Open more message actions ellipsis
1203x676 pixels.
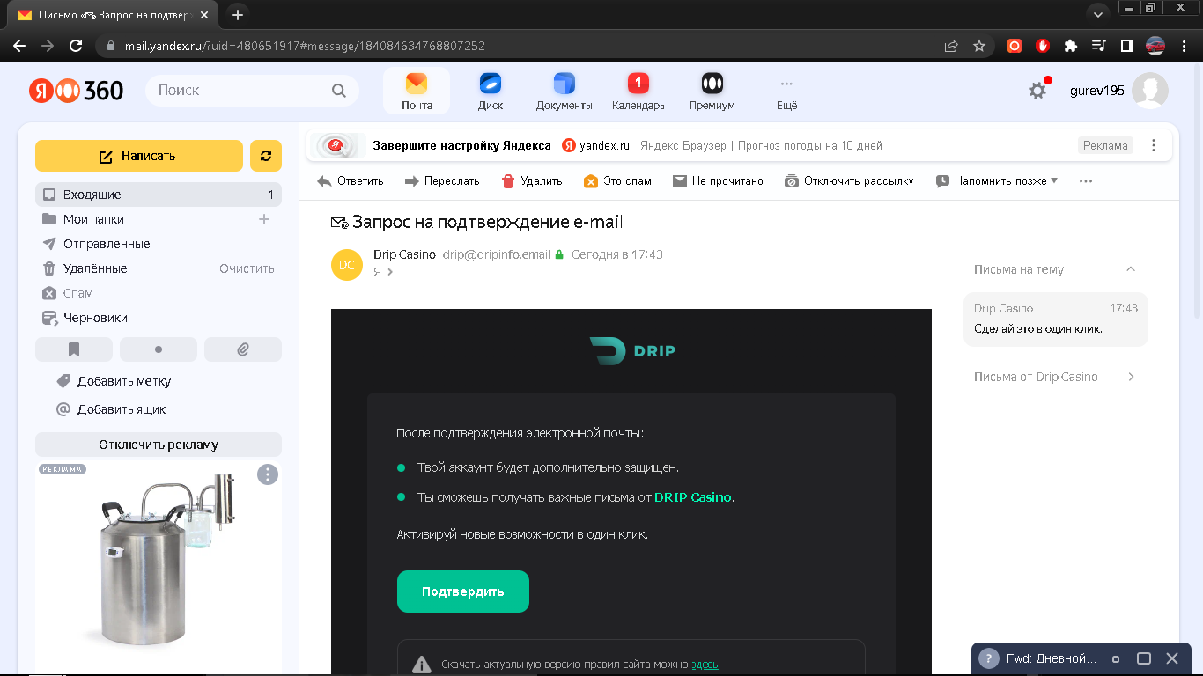pyautogui.click(x=1085, y=180)
